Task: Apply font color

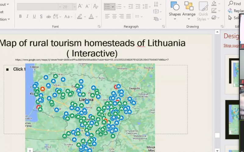Action: (91, 16)
